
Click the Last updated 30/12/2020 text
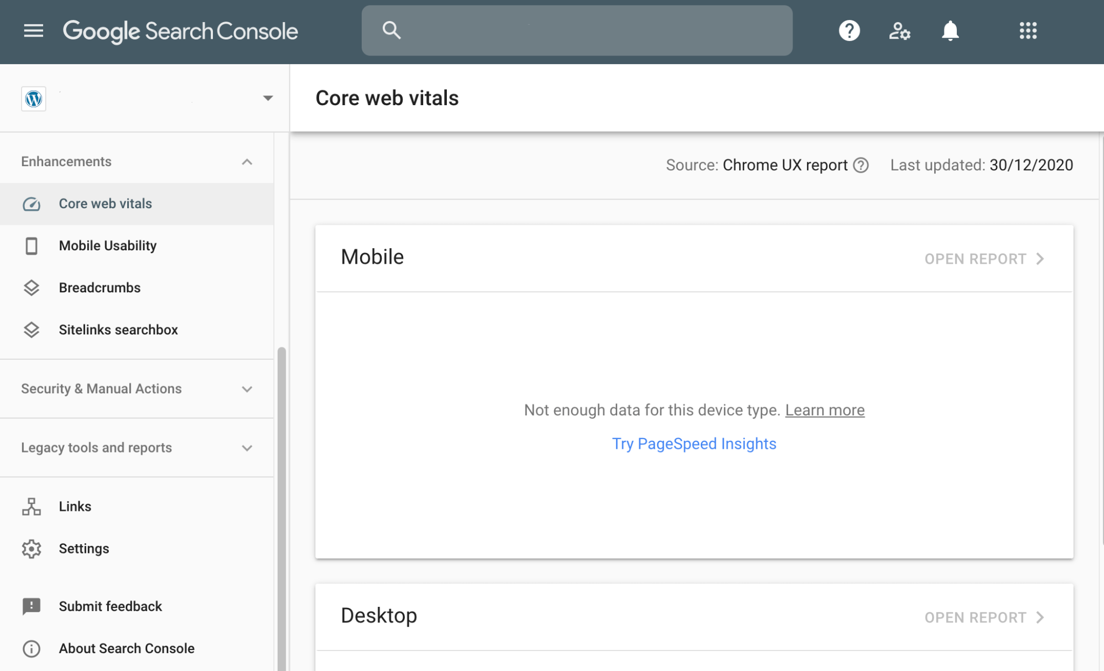[x=981, y=165]
